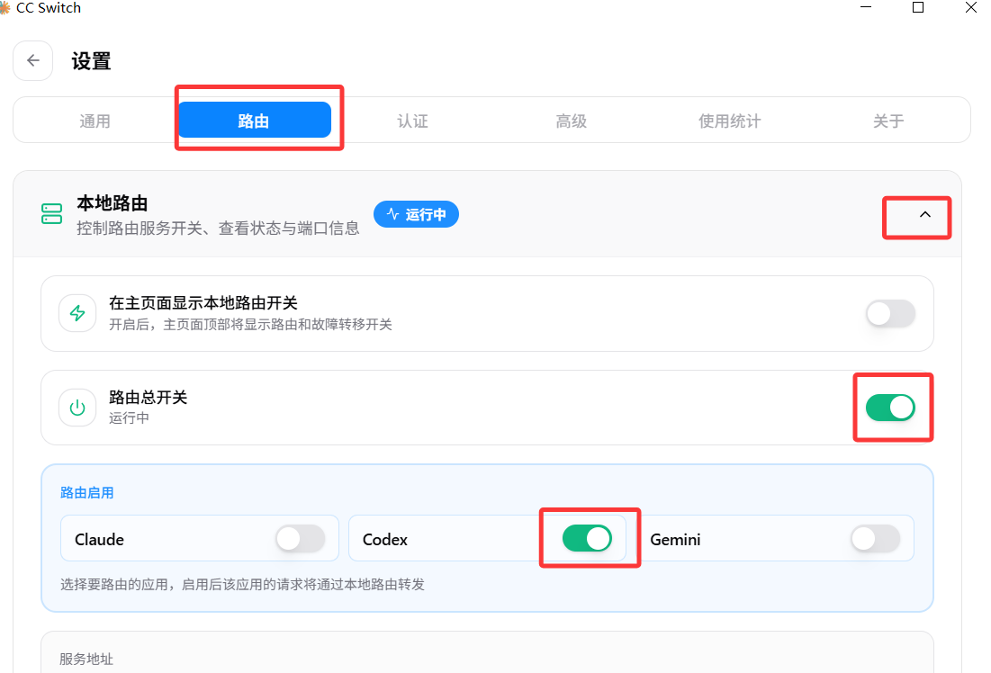
Task: Click the server icon beside 本地路由
Action: (x=52, y=213)
